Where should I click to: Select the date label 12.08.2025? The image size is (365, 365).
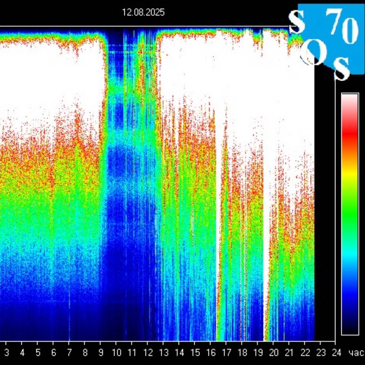(x=143, y=13)
